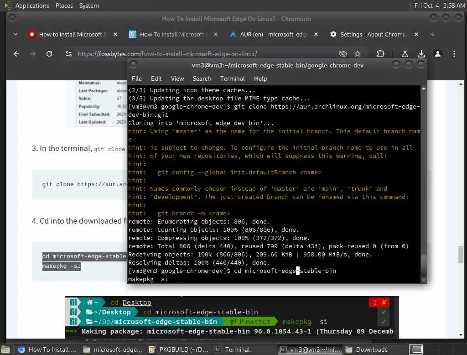
Task: Click the clock showing Fri Oct 4
Action: pyautogui.click(x=439, y=5)
